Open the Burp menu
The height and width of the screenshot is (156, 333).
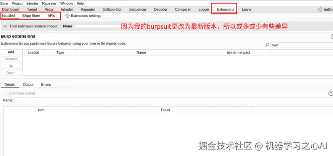4,3
